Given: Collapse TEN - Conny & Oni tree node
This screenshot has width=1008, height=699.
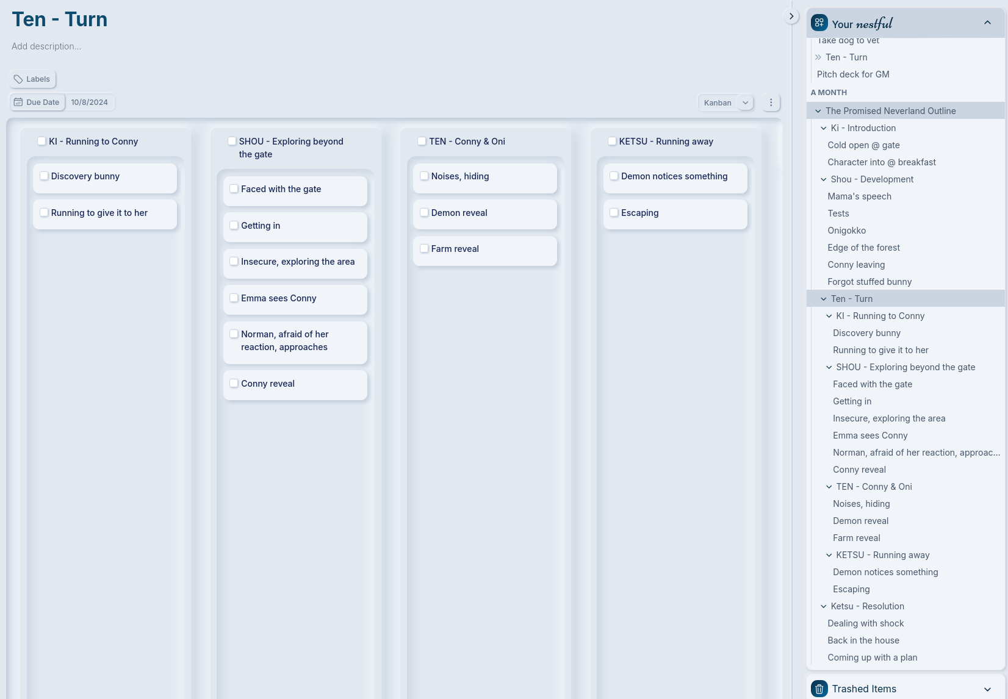Looking at the screenshot, I should point(829,487).
